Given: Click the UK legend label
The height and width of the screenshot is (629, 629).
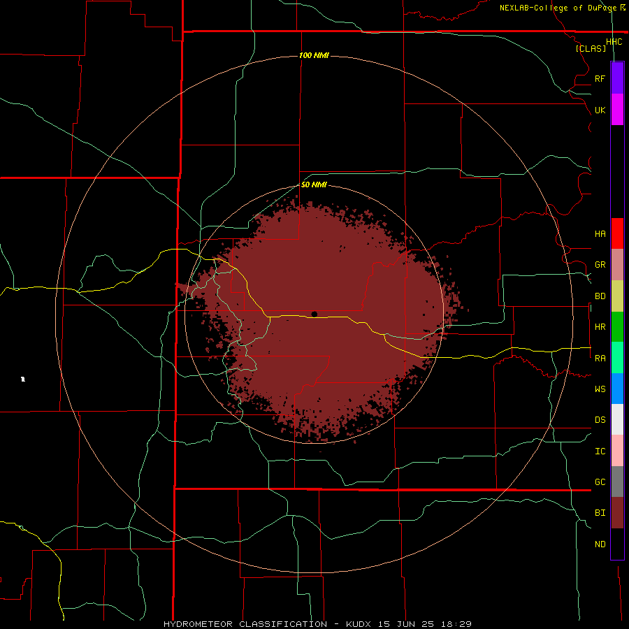Looking at the screenshot, I should [x=600, y=110].
